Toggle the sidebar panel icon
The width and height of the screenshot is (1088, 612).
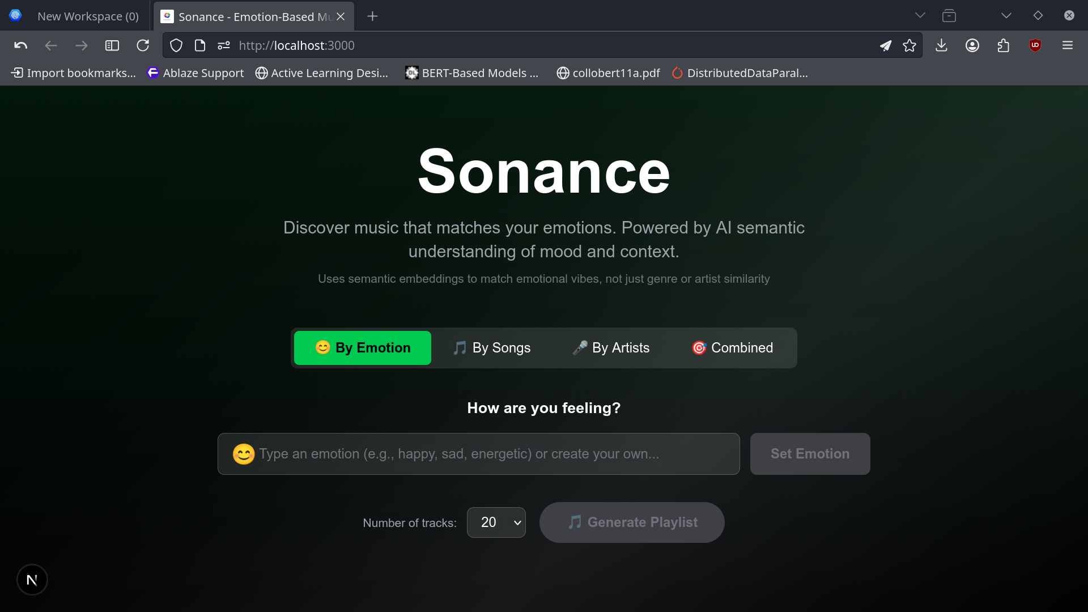[x=112, y=45]
